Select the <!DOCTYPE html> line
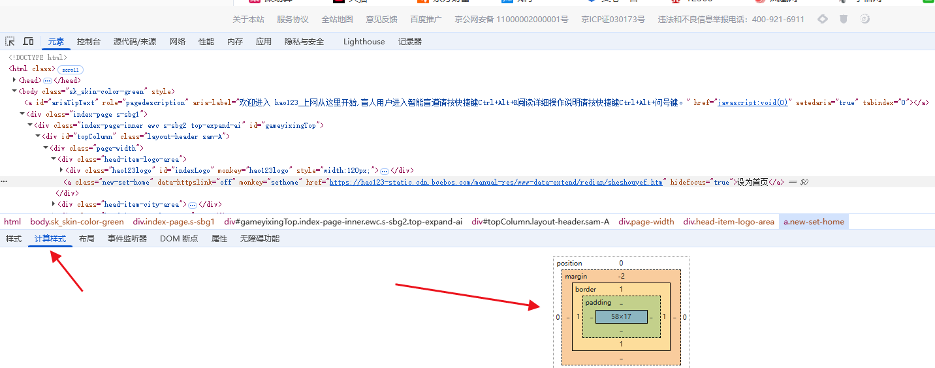Viewport: 935px width, 368px height. (38, 57)
